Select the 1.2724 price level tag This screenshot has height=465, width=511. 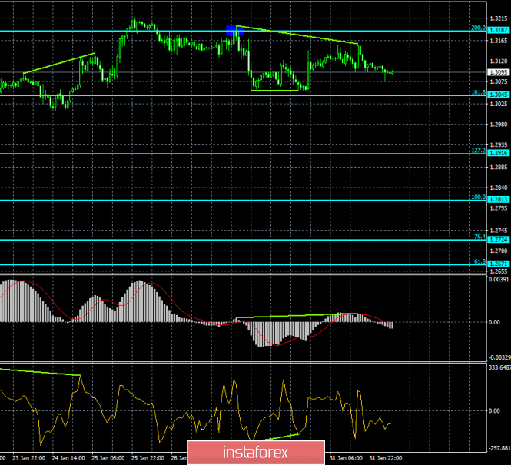point(499,240)
